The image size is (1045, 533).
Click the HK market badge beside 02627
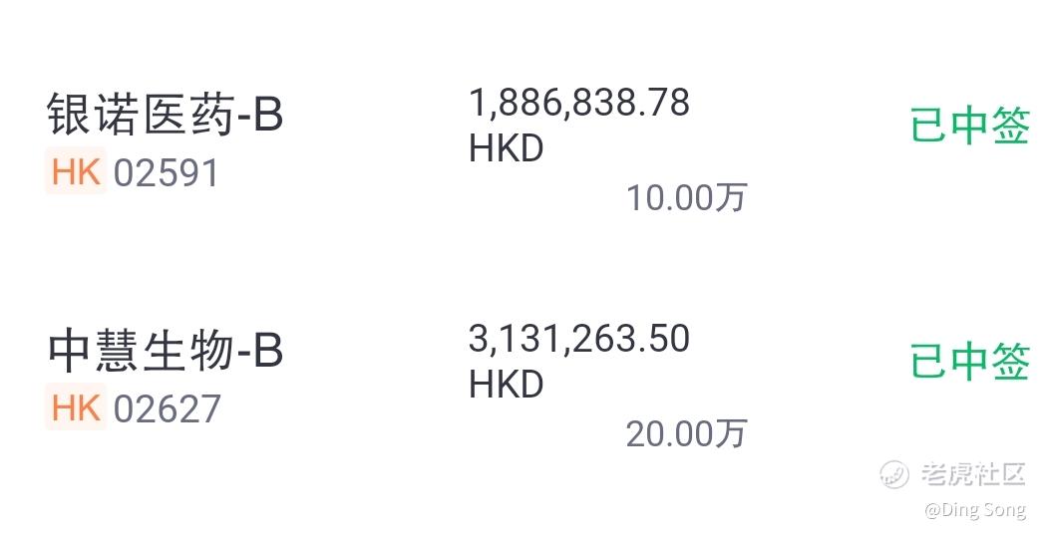click(76, 407)
